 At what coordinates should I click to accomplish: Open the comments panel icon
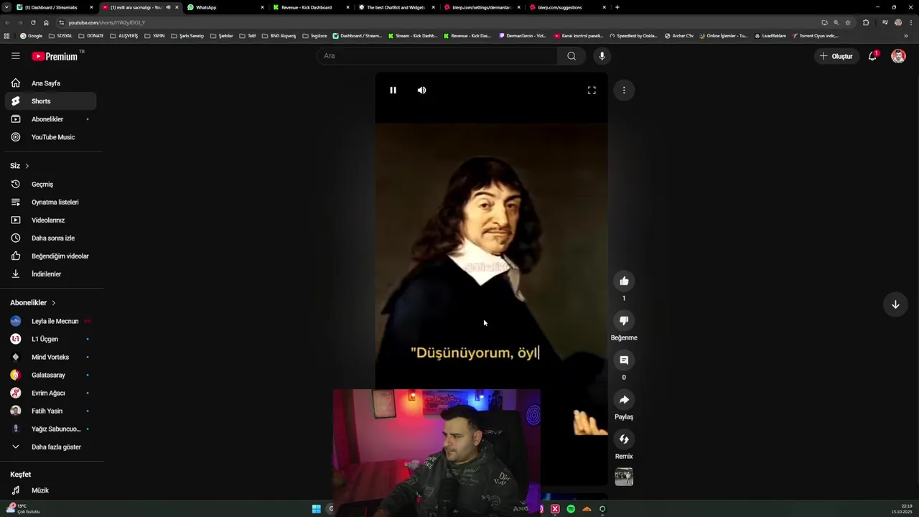pyautogui.click(x=624, y=360)
